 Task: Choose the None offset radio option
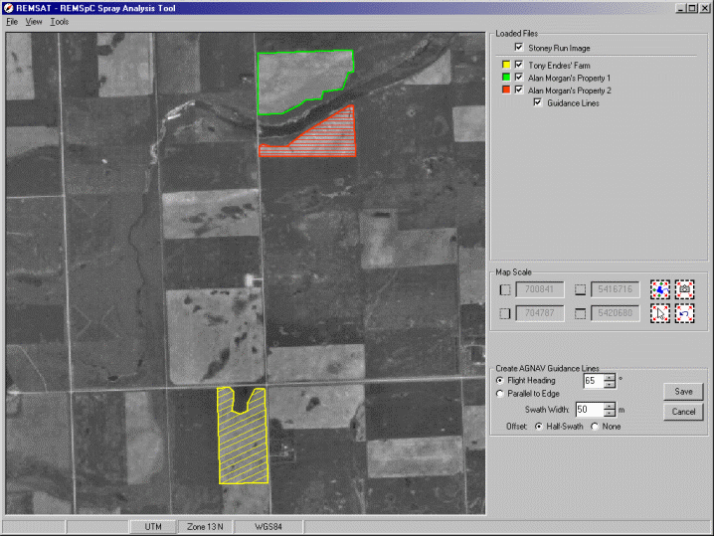click(597, 426)
